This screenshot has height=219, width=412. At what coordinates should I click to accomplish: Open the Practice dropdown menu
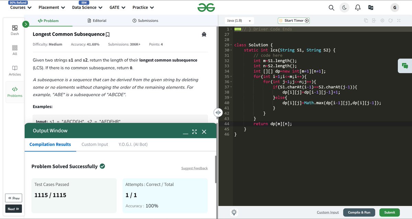tap(143, 7)
